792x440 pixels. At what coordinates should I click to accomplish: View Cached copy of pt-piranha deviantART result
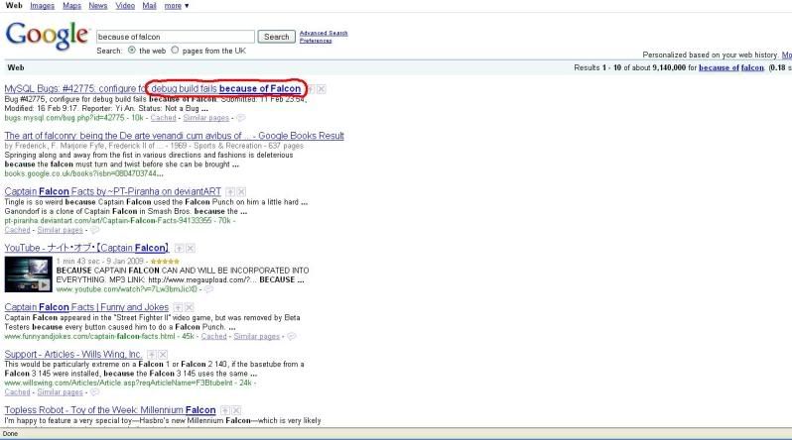[17, 230]
